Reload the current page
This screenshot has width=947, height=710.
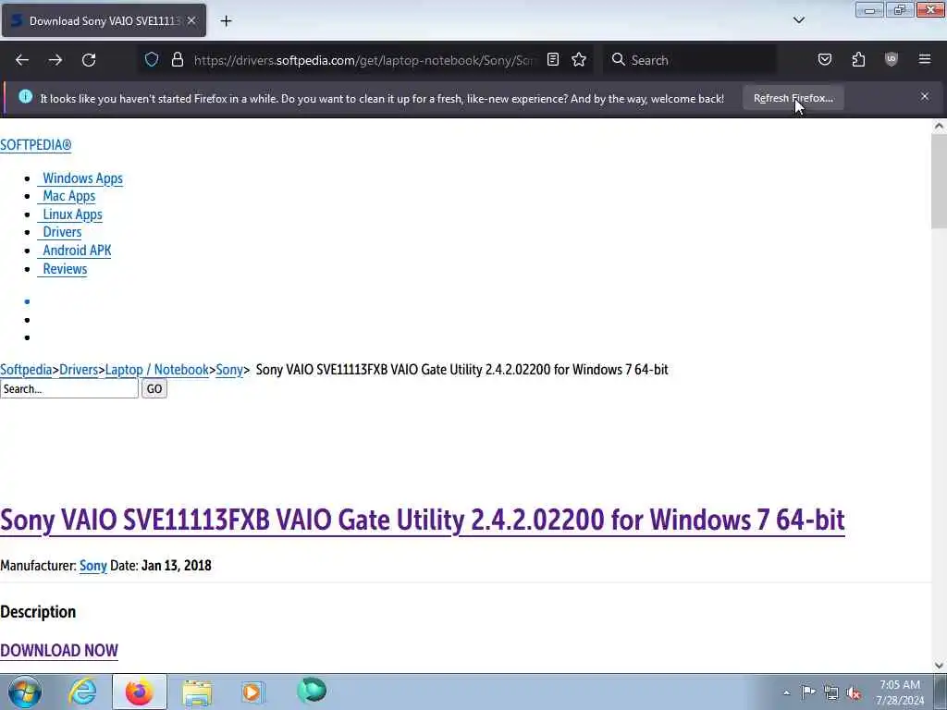(89, 60)
